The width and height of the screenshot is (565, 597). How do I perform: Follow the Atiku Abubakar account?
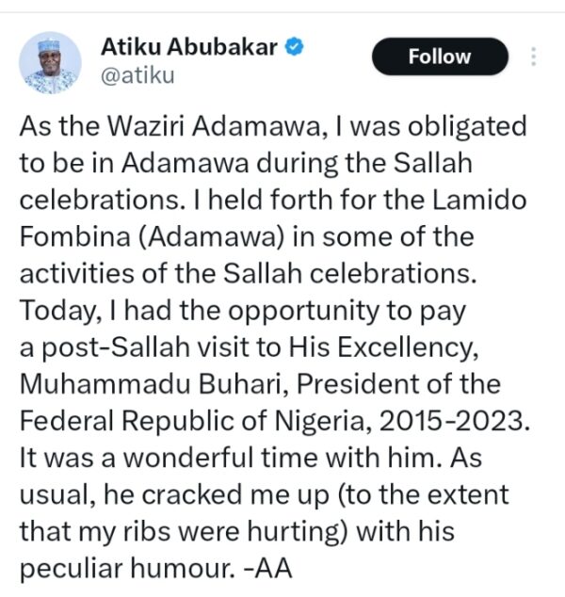click(440, 56)
